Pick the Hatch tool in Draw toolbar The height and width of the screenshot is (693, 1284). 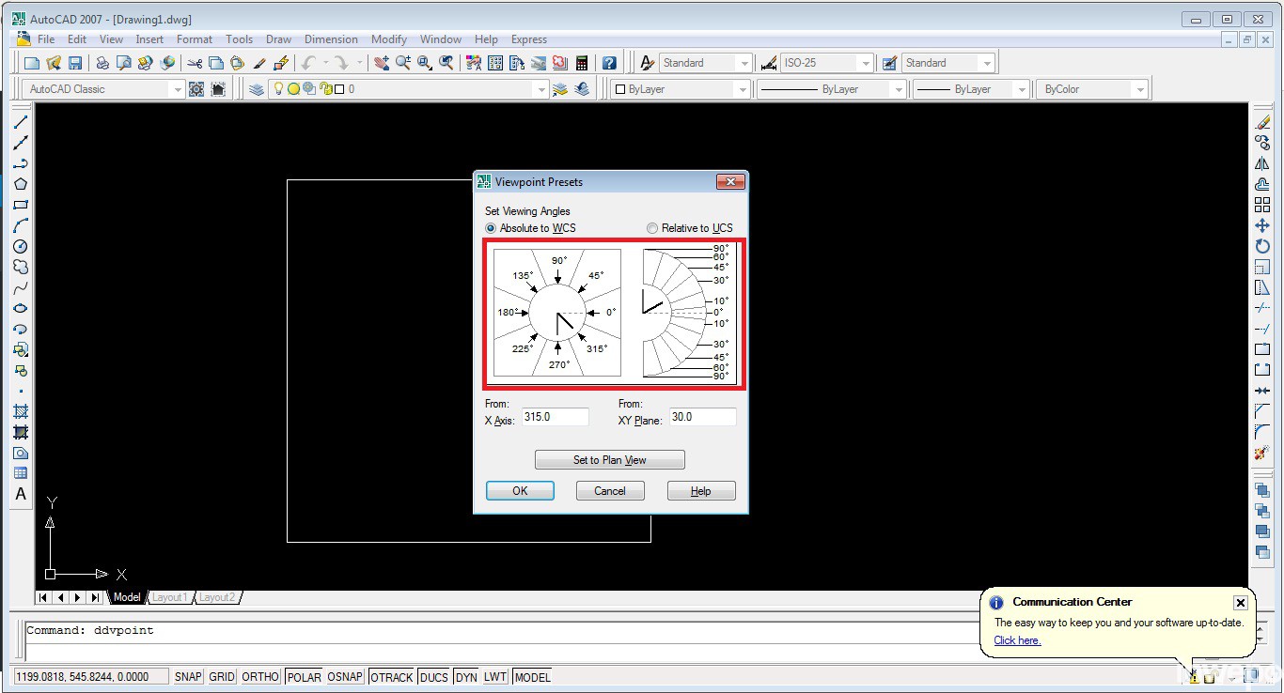[21, 411]
